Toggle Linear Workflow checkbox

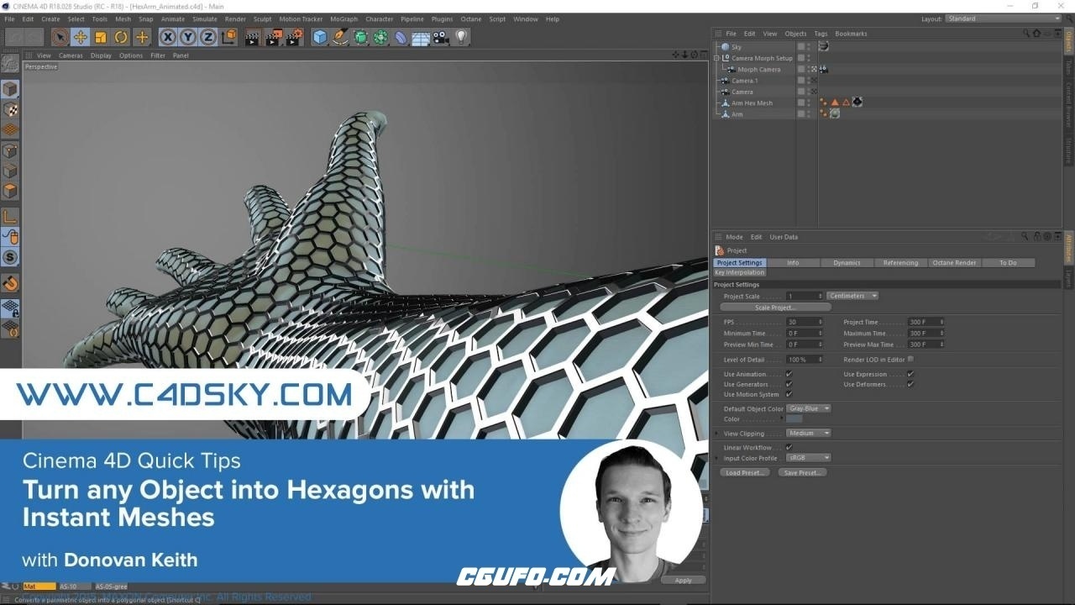[x=789, y=447]
